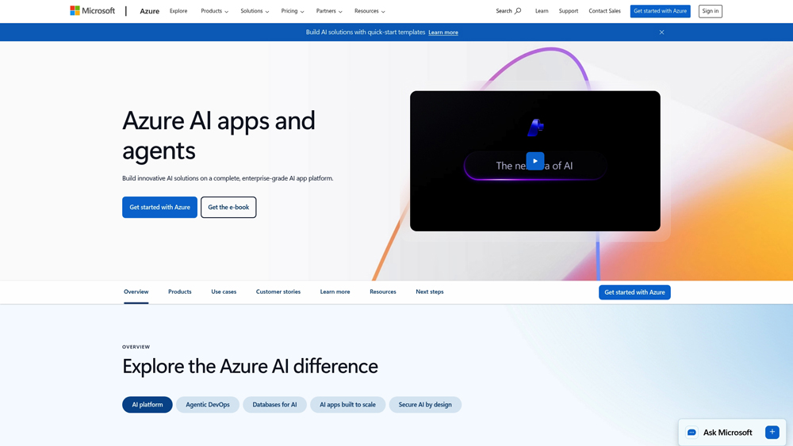The height and width of the screenshot is (446, 793).
Task: Open the Learn link in the header
Action: 542,10
